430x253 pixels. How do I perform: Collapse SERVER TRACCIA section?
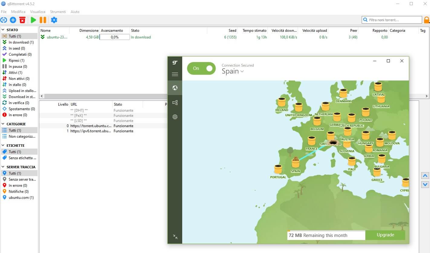[x=3, y=167]
